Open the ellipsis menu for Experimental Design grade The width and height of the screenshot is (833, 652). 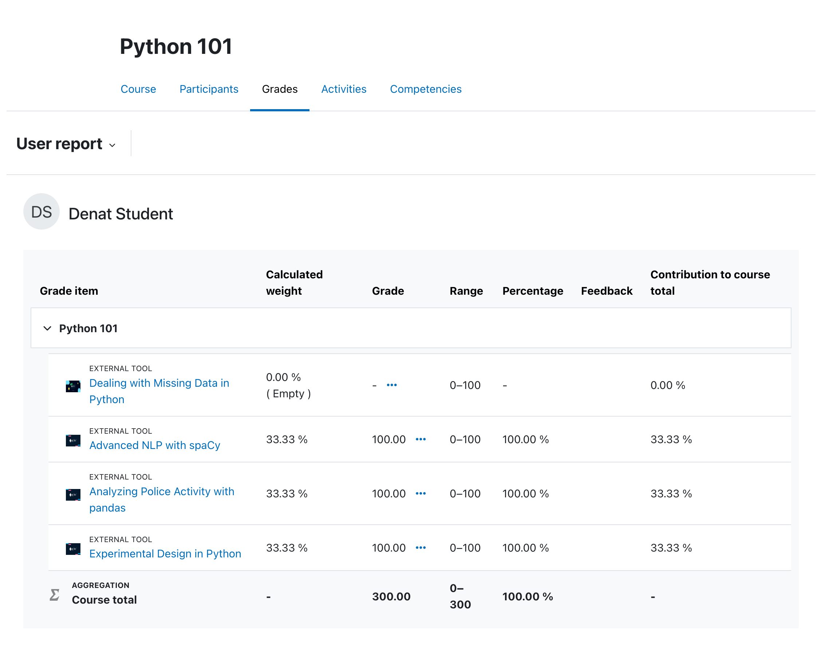coord(421,548)
